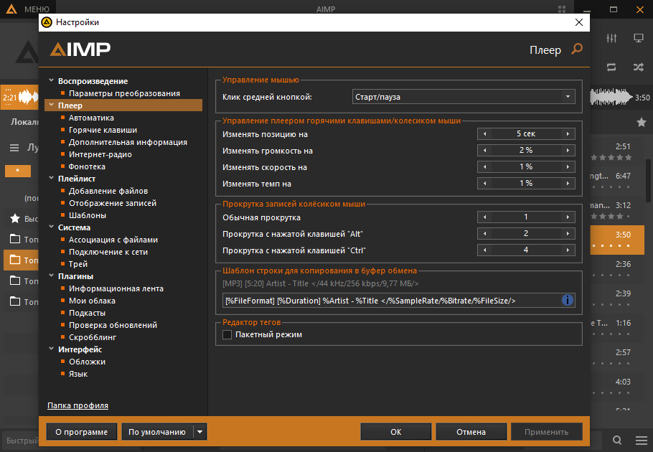Click the search icon at bottom of AIMP window
Image resolution: width=653 pixels, height=452 pixels.
pyautogui.click(x=617, y=440)
